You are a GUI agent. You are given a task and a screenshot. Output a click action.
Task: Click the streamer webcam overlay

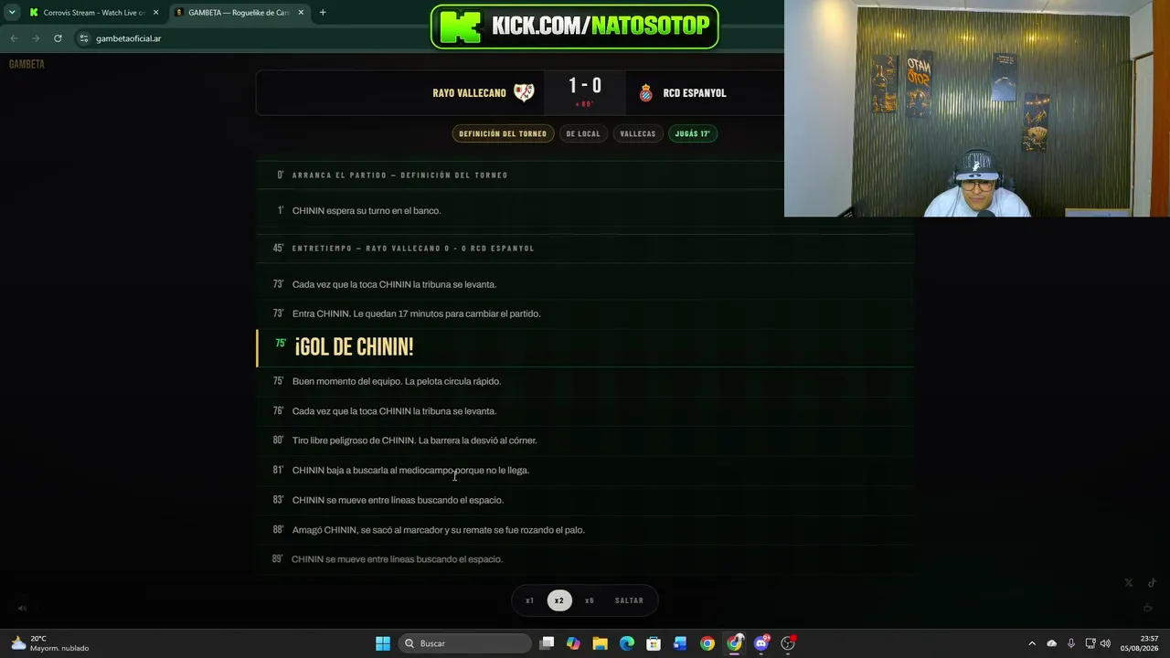[x=977, y=109]
